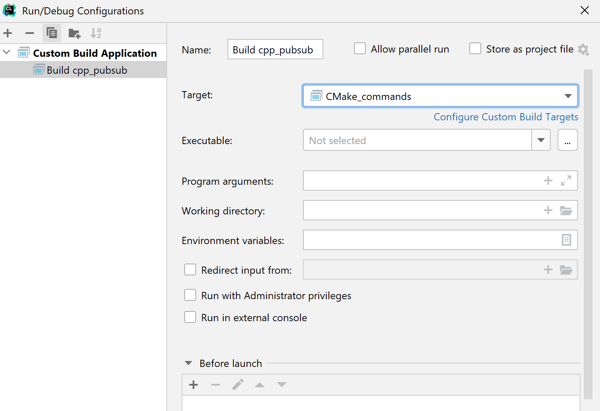The image size is (600, 411).
Task: Open the Executable selection dropdown
Action: point(541,140)
